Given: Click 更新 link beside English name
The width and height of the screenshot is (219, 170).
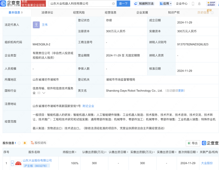Looking at the screenshot, I should 181,90.
